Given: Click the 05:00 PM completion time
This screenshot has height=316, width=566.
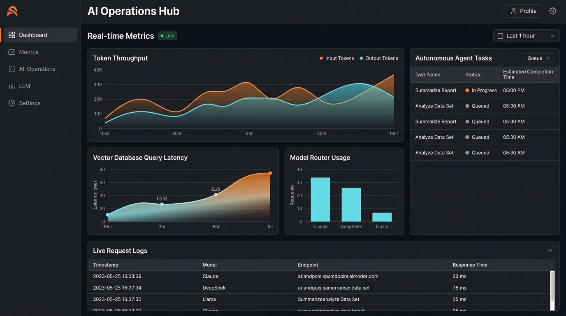Looking at the screenshot, I should (514, 91).
